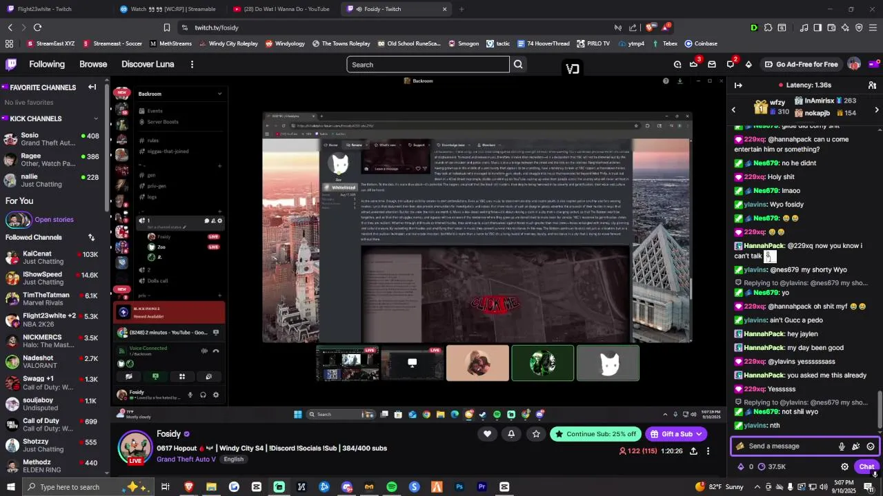Image resolution: width=883 pixels, height=496 pixels.
Task: Click Go Ad-Free for Free button
Action: click(x=800, y=64)
